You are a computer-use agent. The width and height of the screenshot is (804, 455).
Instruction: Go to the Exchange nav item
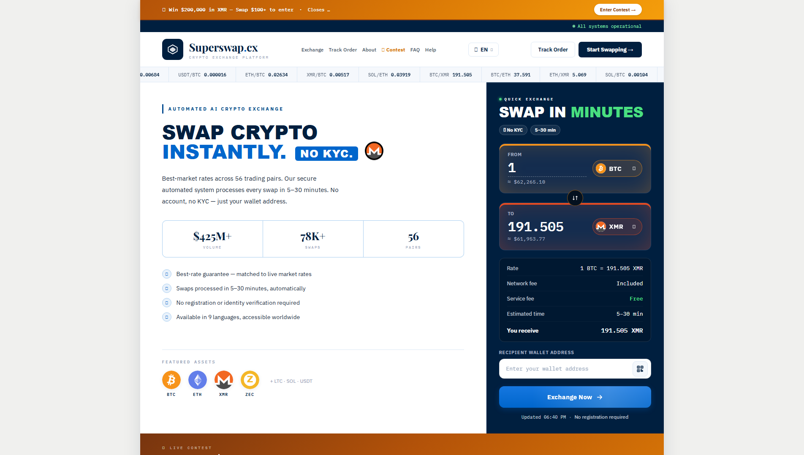point(312,50)
